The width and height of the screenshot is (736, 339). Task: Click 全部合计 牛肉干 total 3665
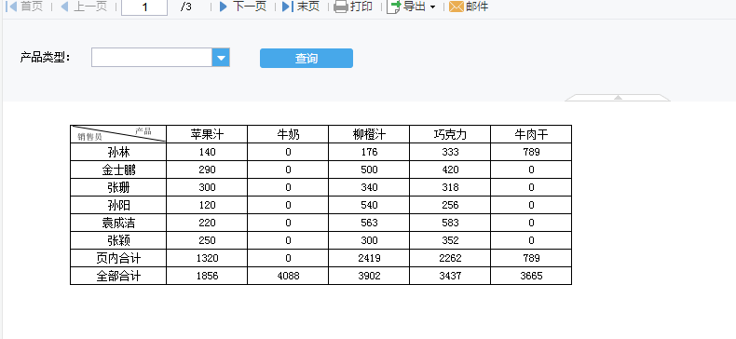(531, 276)
